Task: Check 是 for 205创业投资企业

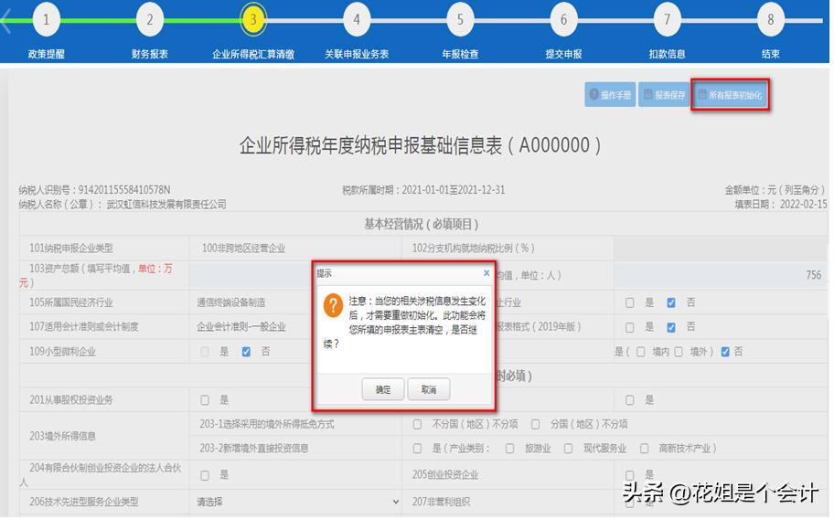Action: (630, 475)
